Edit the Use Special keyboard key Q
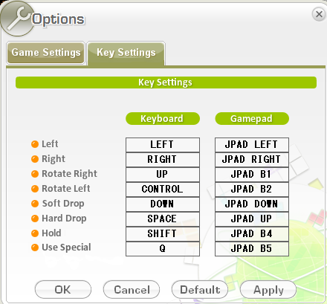This screenshot has width=327, height=304. click(x=163, y=249)
